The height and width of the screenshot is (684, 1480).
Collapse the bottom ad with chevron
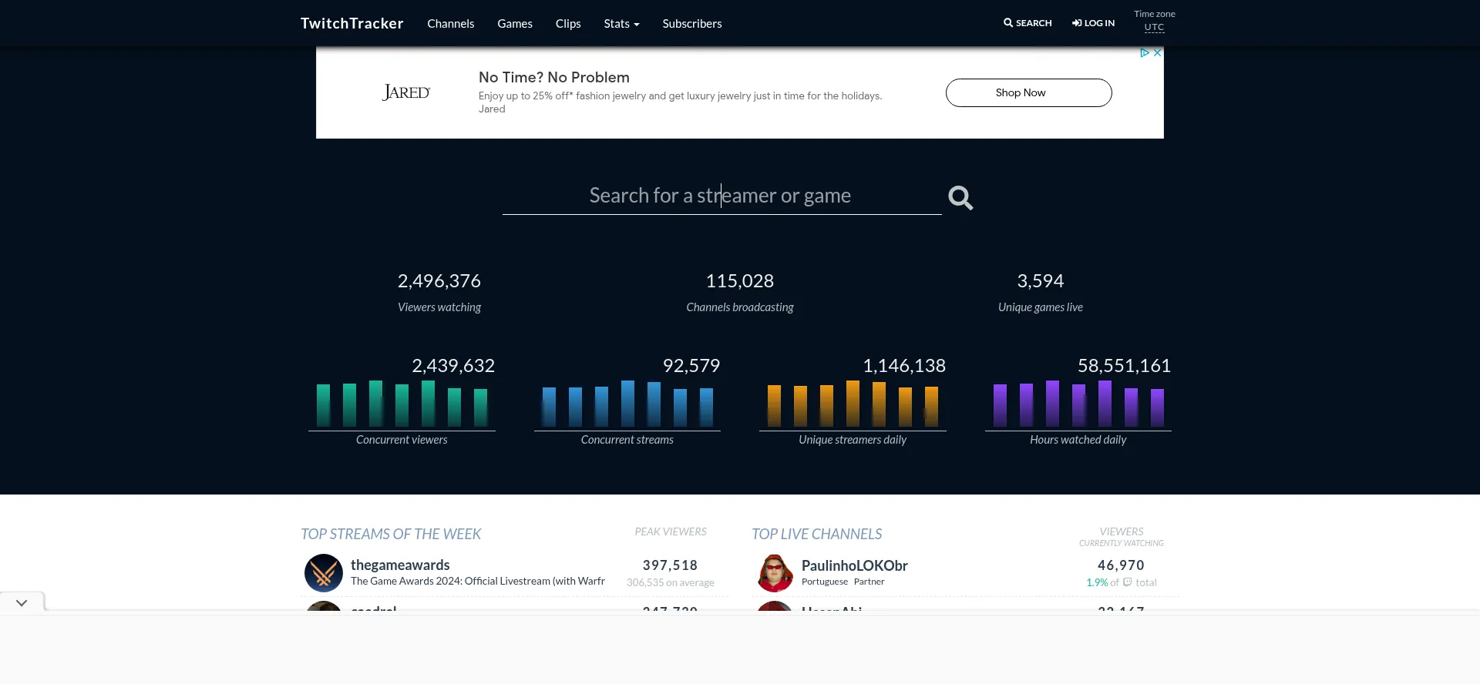pyautogui.click(x=22, y=602)
